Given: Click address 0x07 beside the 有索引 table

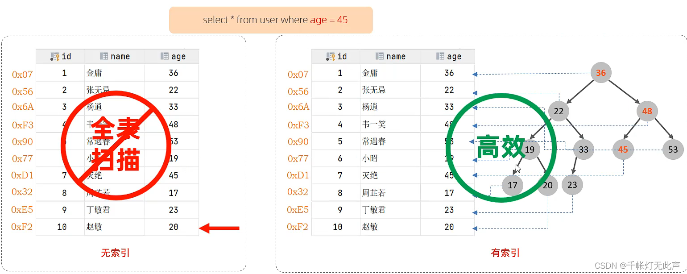Looking at the screenshot, I should coord(298,75).
